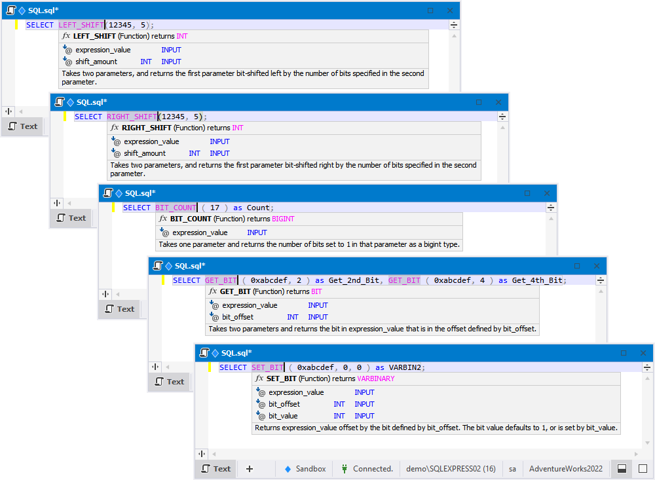Click the Sandbox environment label
The image size is (655, 480).
pyautogui.click(x=310, y=469)
